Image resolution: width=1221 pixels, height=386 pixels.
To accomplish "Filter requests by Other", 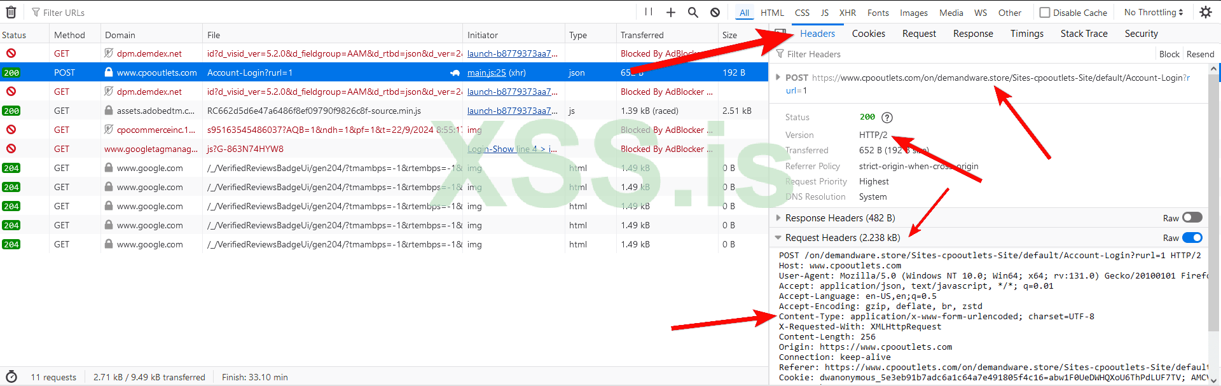I will (1009, 13).
